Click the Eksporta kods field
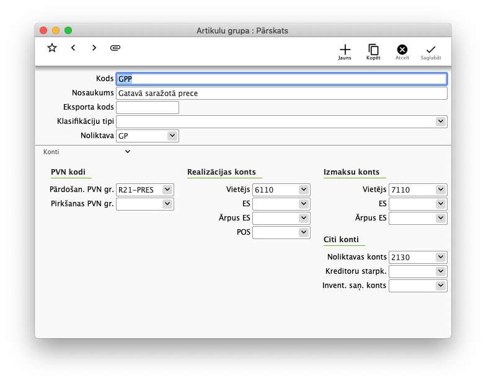486x384 pixels. (x=148, y=108)
